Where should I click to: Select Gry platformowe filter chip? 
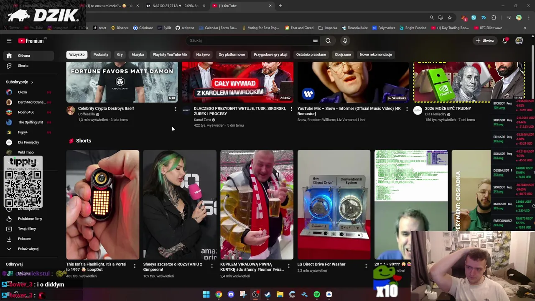(x=232, y=54)
